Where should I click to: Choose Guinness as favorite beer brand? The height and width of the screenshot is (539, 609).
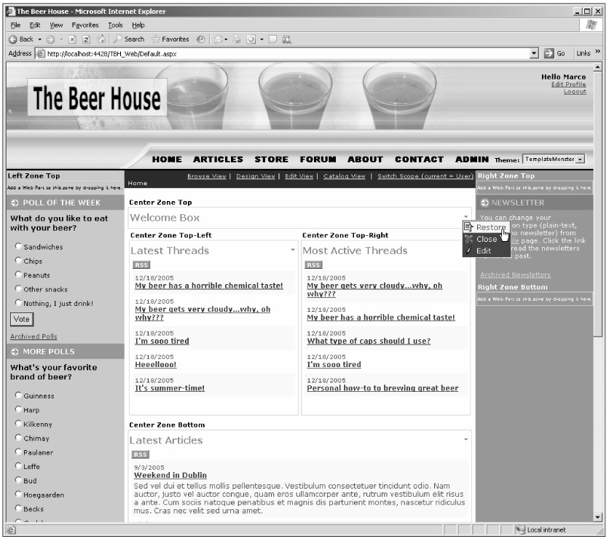[18, 396]
